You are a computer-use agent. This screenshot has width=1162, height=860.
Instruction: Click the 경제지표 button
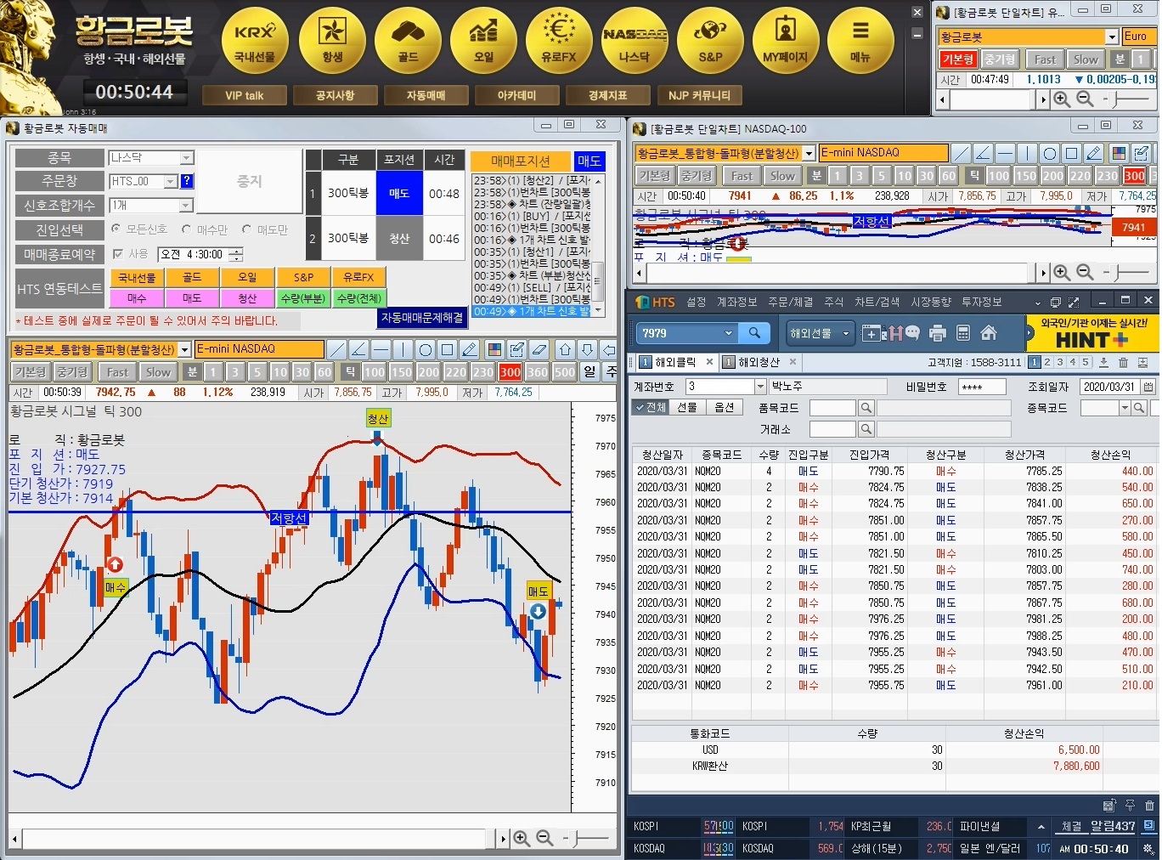pyautogui.click(x=607, y=95)
